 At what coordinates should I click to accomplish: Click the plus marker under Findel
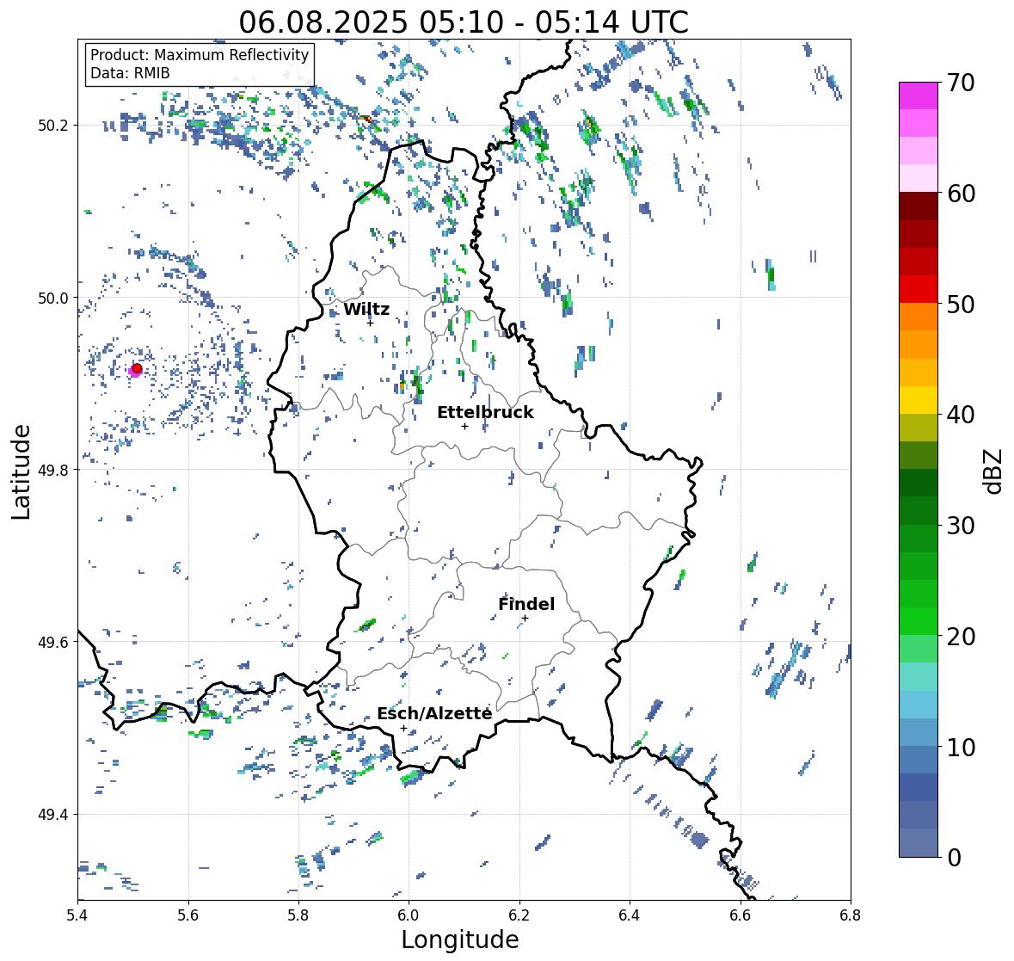[525, 619]
